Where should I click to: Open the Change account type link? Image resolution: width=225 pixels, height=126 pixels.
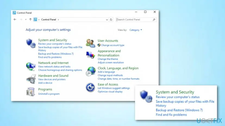pos(113,45)
